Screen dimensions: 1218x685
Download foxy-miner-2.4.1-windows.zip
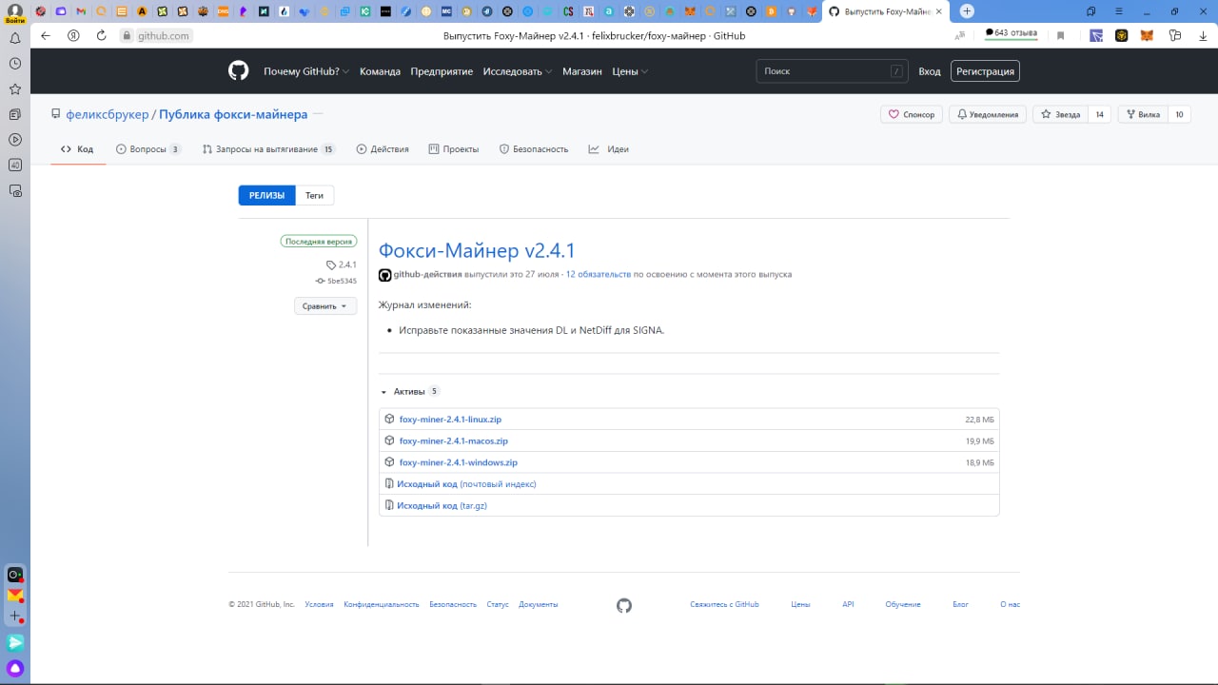[x=459, y=462]
